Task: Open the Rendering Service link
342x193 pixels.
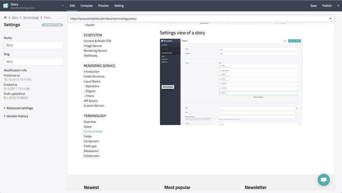Action: 95,51
